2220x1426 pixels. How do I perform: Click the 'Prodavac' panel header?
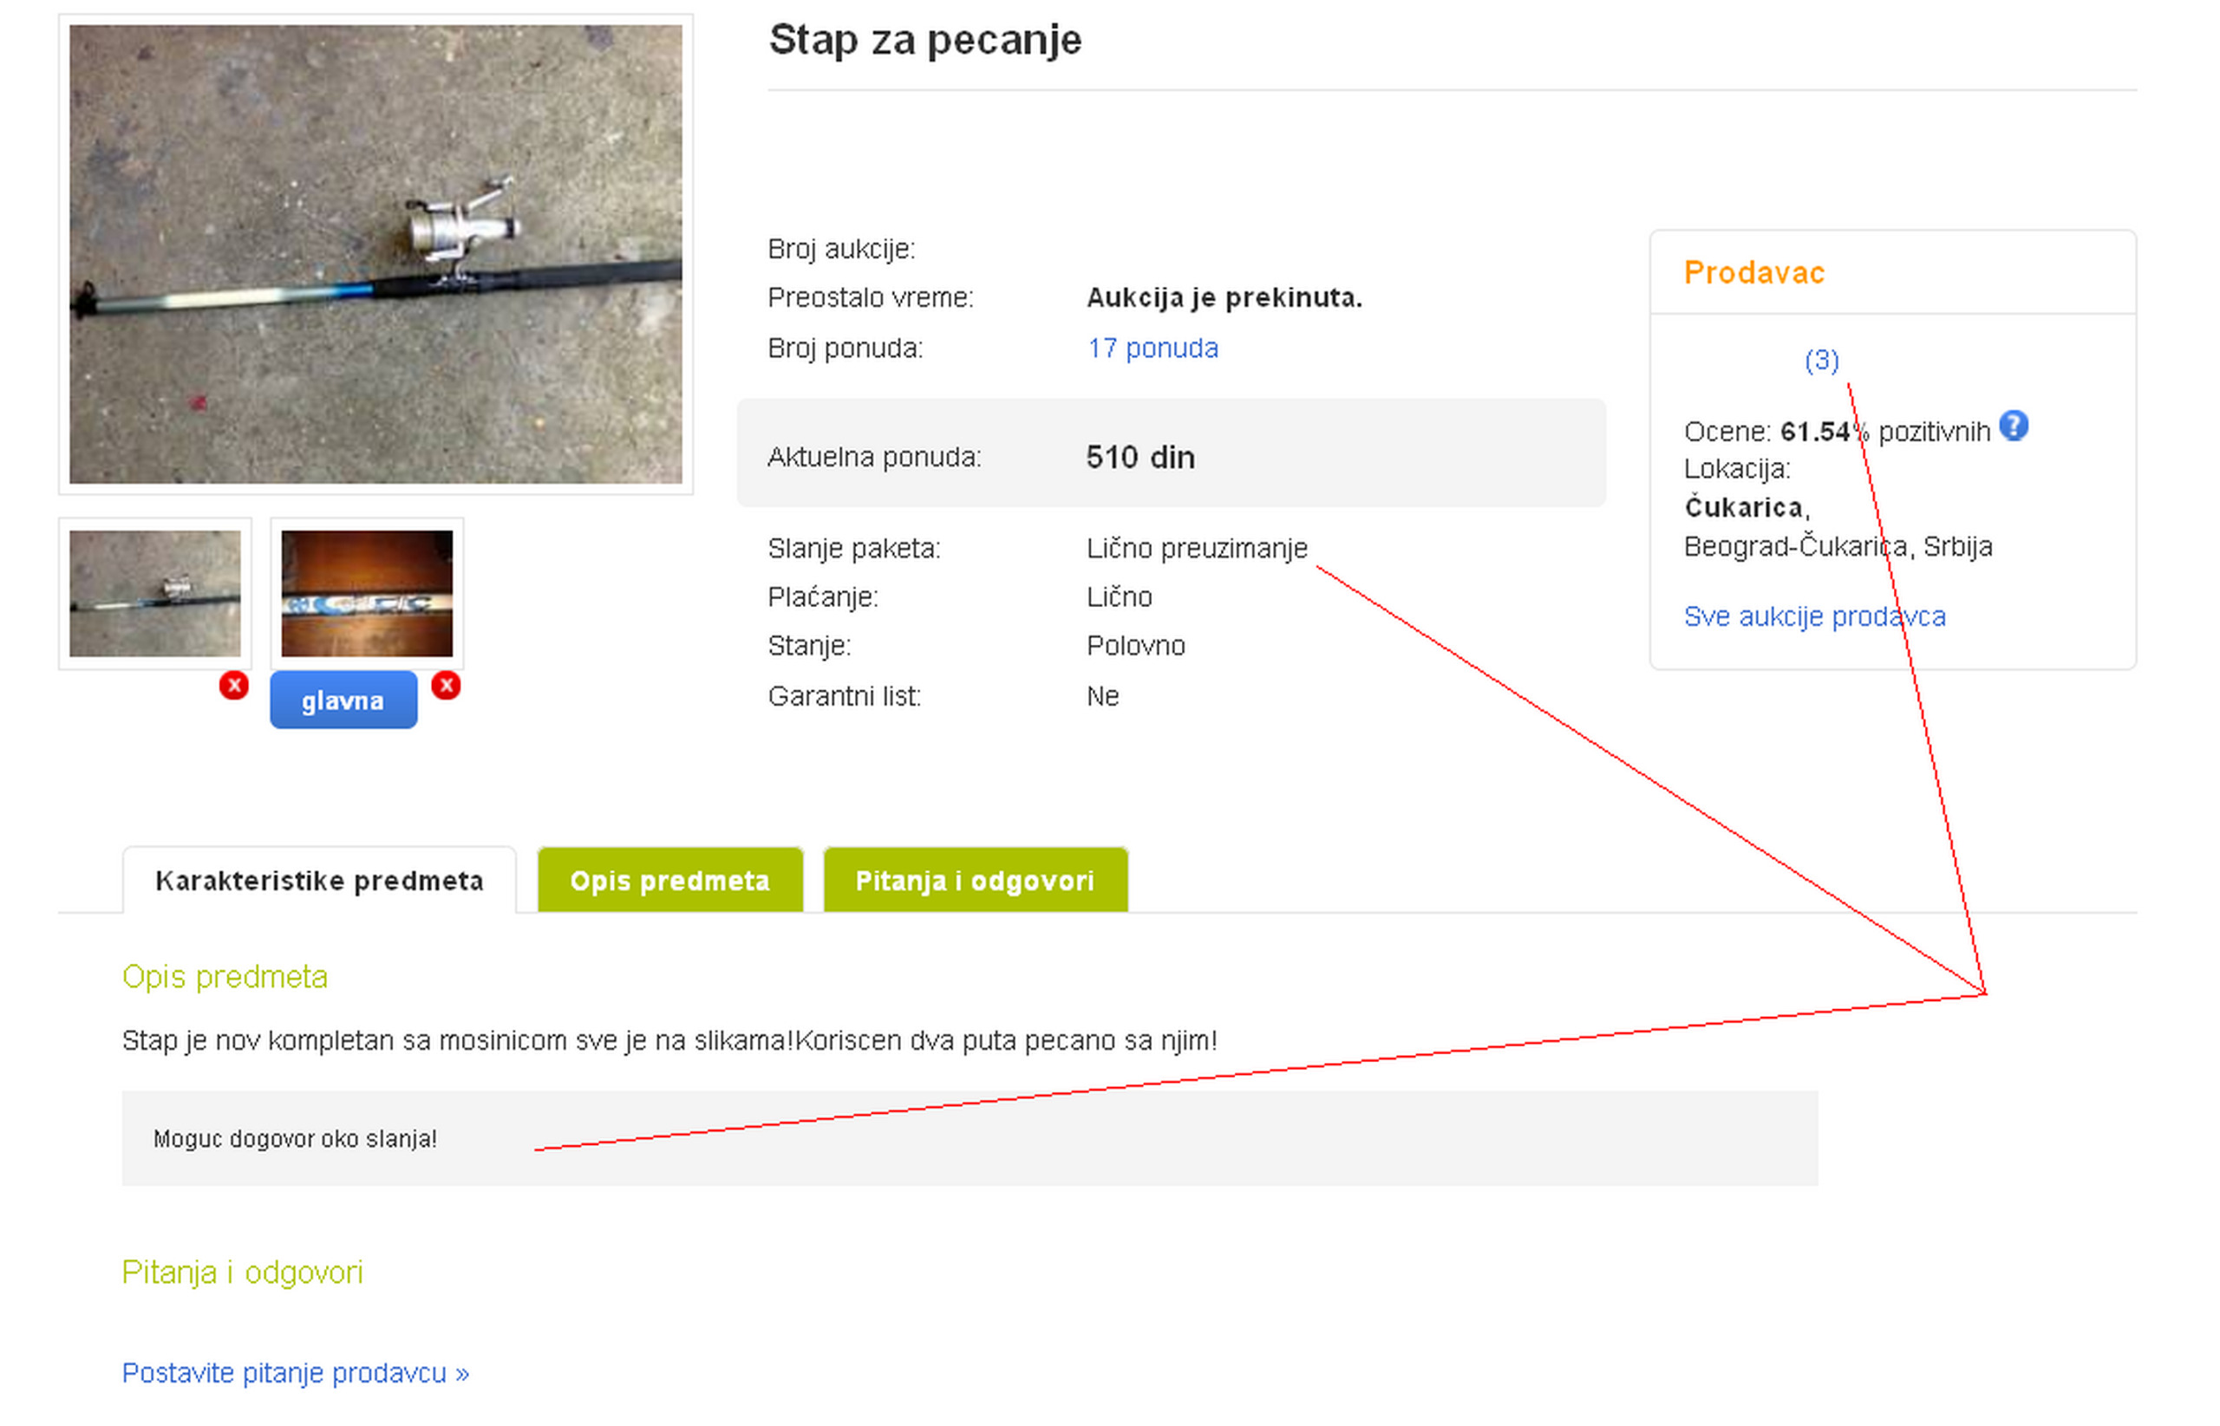coord(1753,273)
